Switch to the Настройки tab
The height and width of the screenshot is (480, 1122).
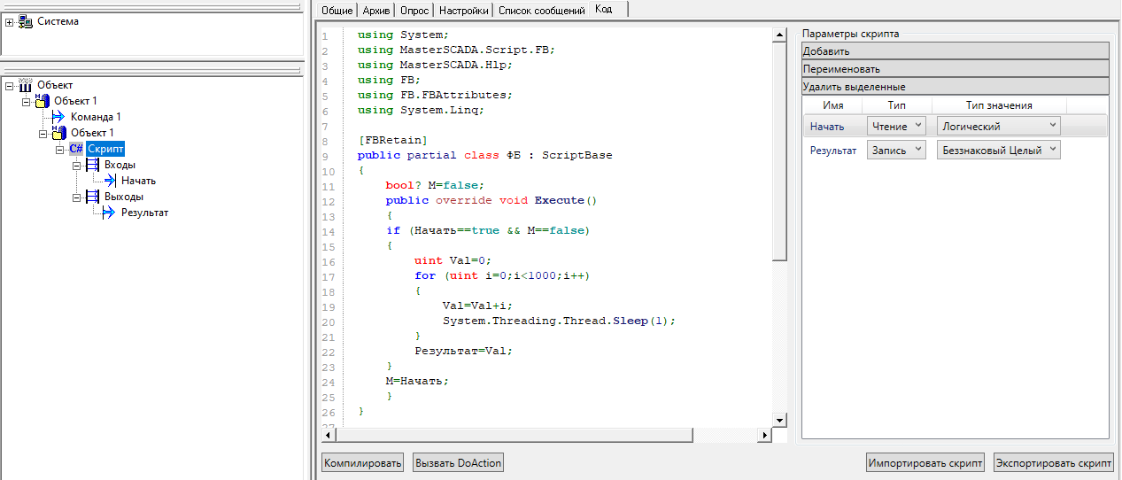point(463,11)
